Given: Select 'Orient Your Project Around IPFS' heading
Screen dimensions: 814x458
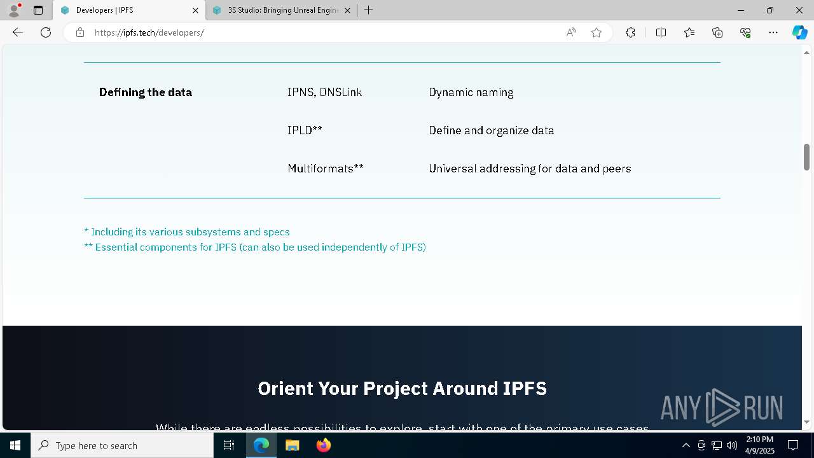Looking at the screenshot, I should pos(402,389).
